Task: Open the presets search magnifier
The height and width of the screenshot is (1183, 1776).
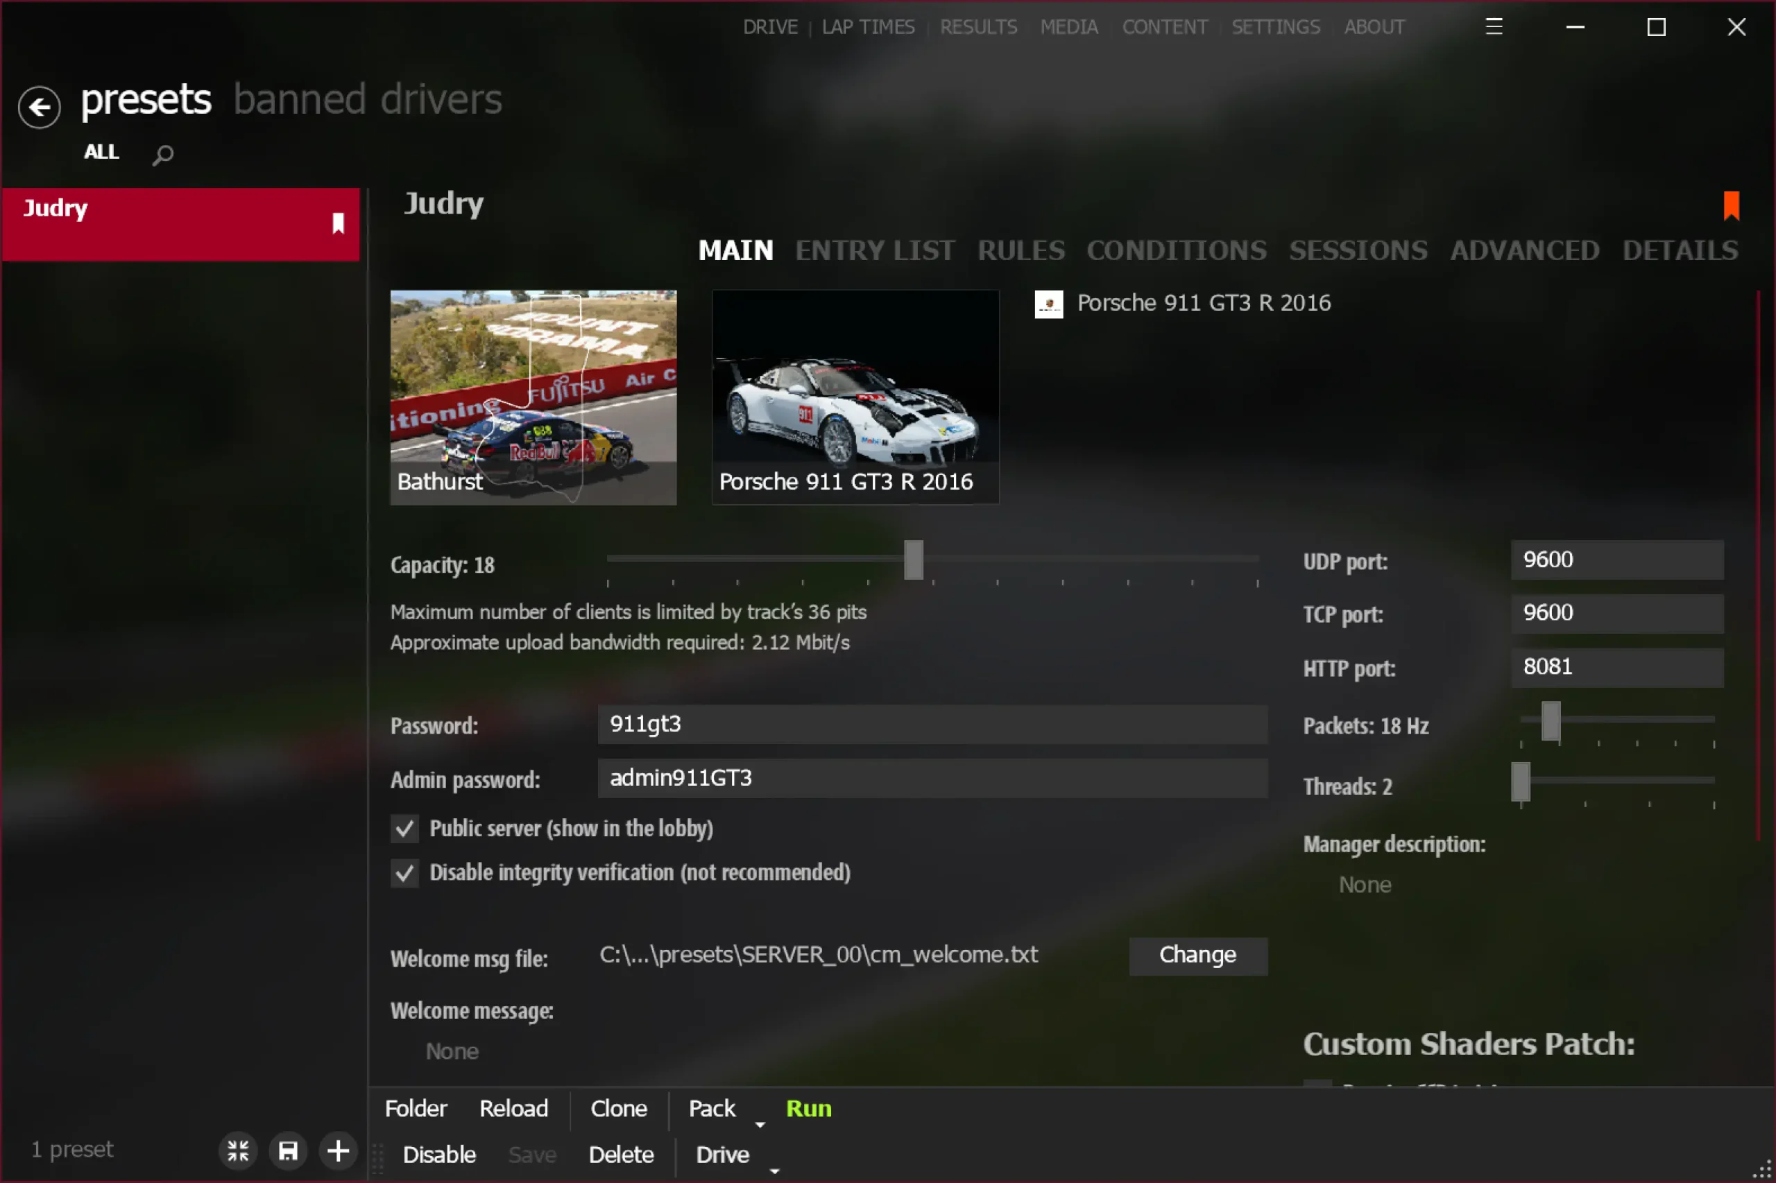Action: coord(162,155)
